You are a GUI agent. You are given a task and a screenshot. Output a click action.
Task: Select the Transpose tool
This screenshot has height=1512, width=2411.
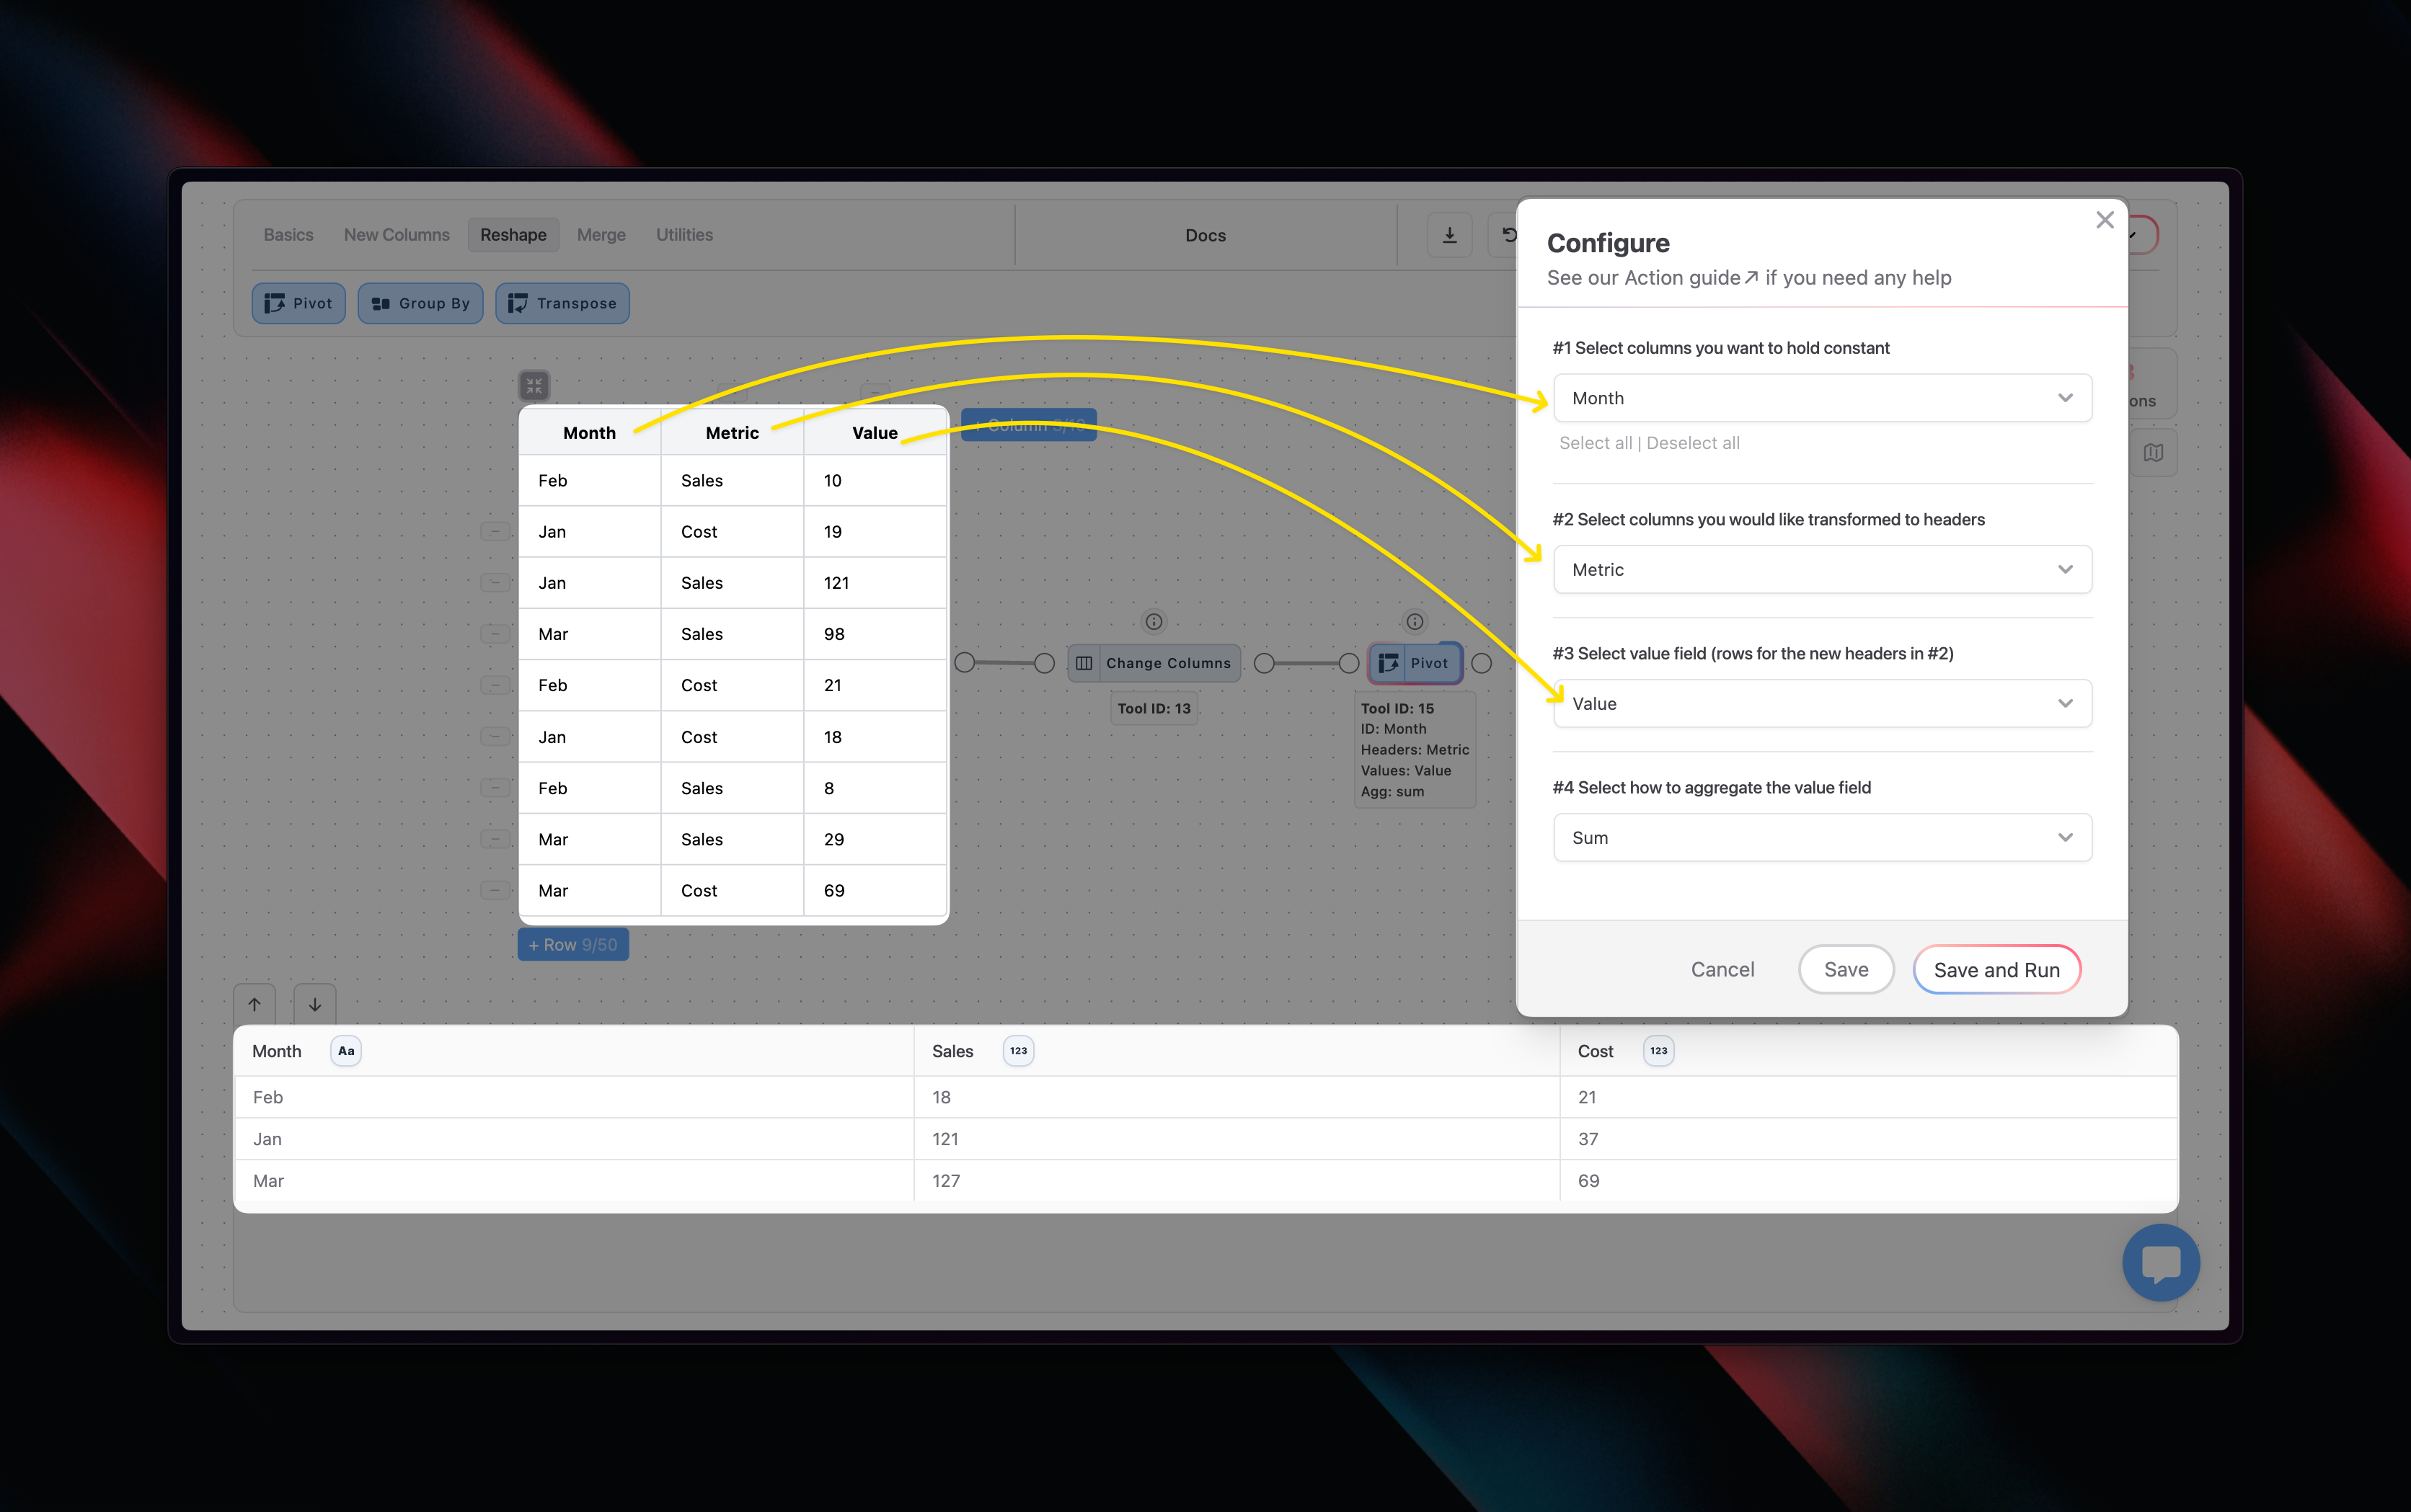[562, 303]
